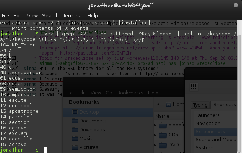The height and width of the screenshot is (153, 242).
Task: Click the Music folder icon
Action: pos(75,139)
